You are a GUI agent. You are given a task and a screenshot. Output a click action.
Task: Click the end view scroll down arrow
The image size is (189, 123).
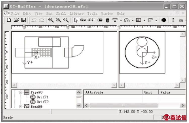click(182, 80)
